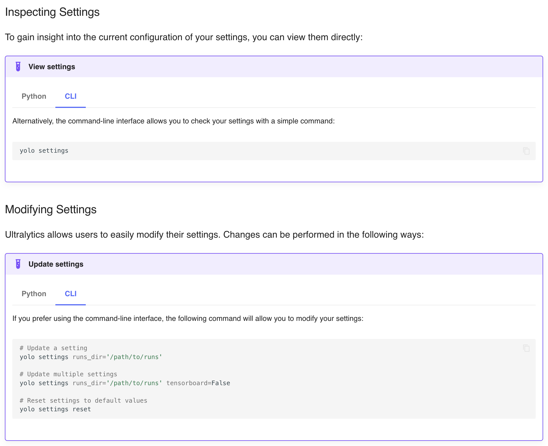Select the CLI tab in the View settings box
This screenshot has width=548, height=446.
click(70, 96)
